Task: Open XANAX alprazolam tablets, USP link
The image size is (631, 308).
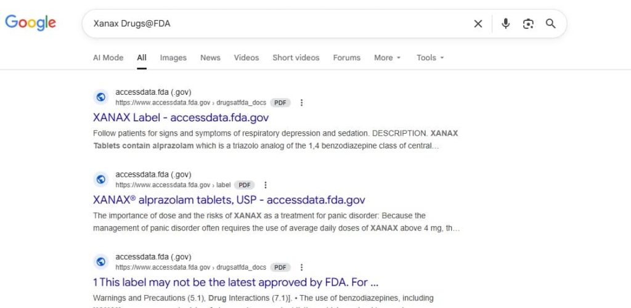Action: point(229,200)
